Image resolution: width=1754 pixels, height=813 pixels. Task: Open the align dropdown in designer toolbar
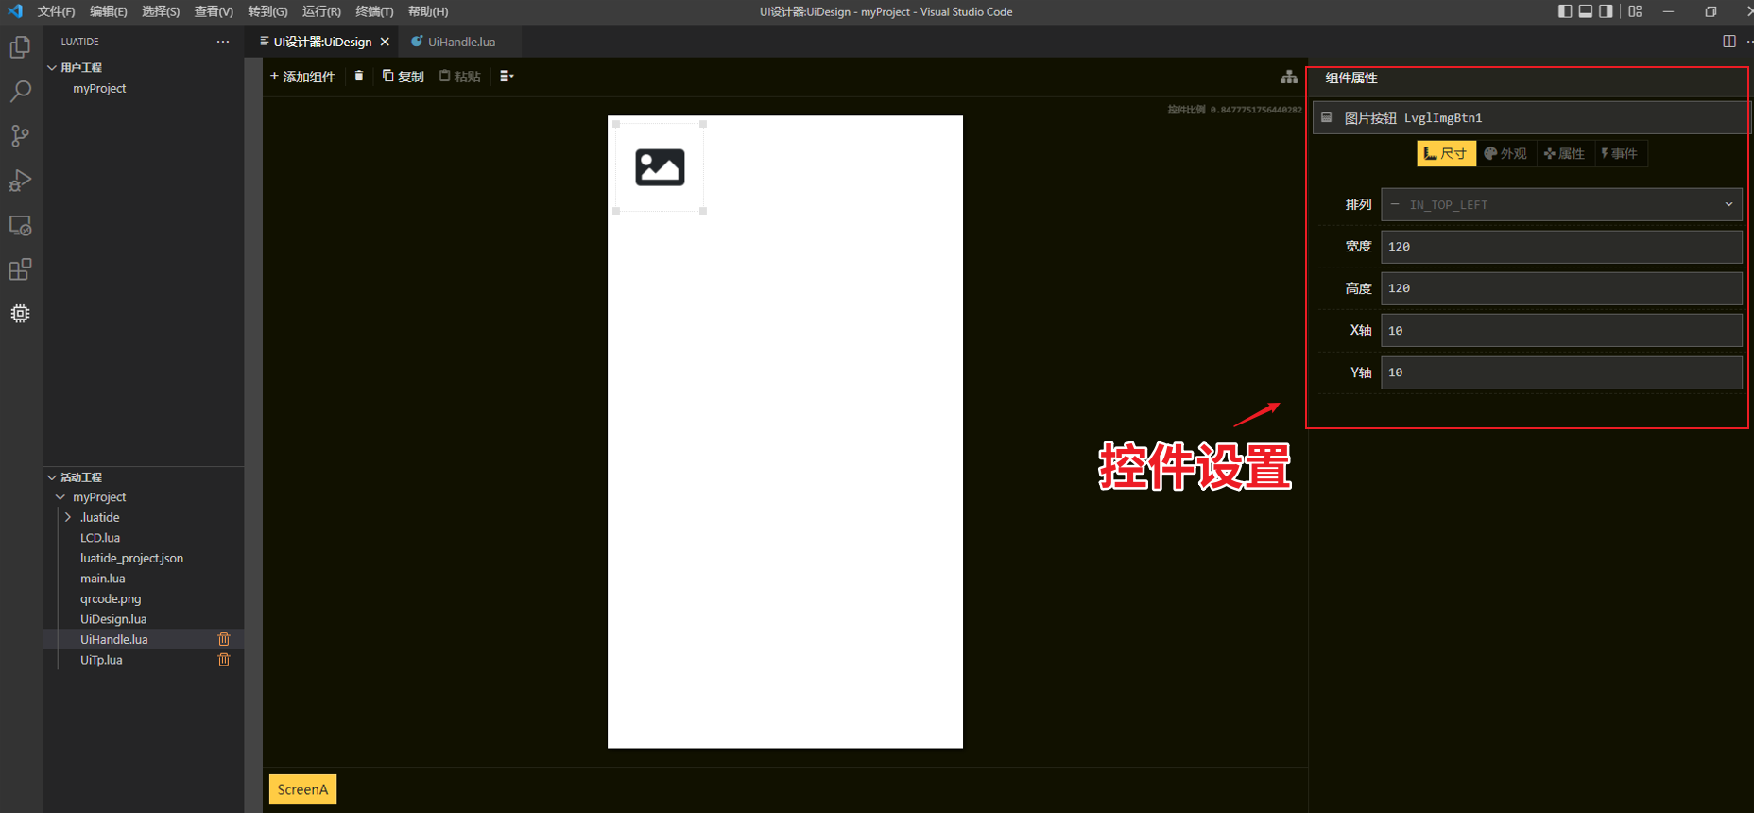click(507, 76)
